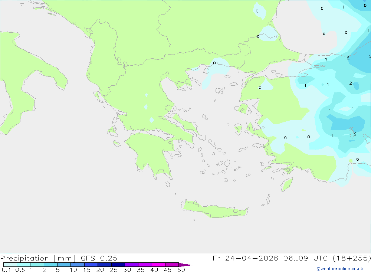Select the 25–30 mm navy legend swatch
This screenshot has width=371, height=272.
(x=118, y=265)
